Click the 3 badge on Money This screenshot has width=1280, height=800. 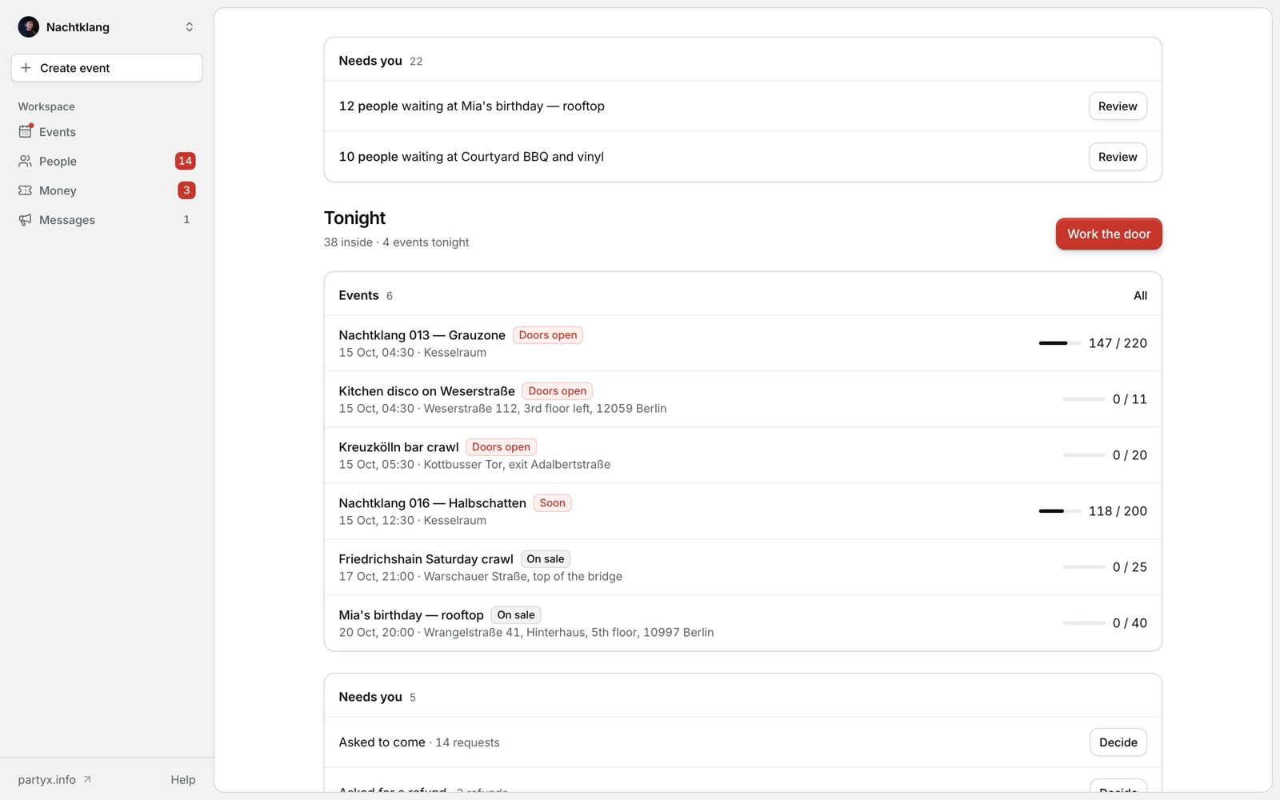[186, 190]
